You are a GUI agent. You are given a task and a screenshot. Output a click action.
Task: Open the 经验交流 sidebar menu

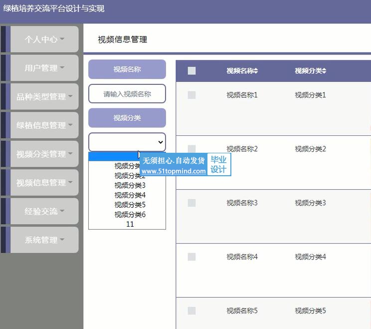point(44,211)
